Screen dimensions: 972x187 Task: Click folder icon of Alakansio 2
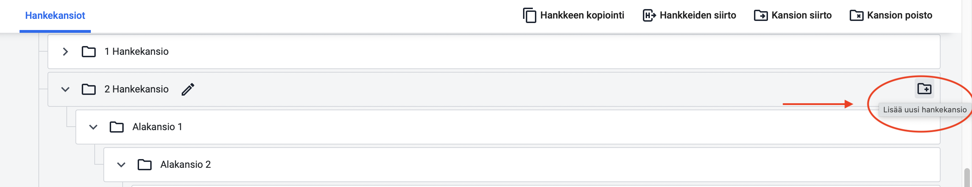point(145,165)
